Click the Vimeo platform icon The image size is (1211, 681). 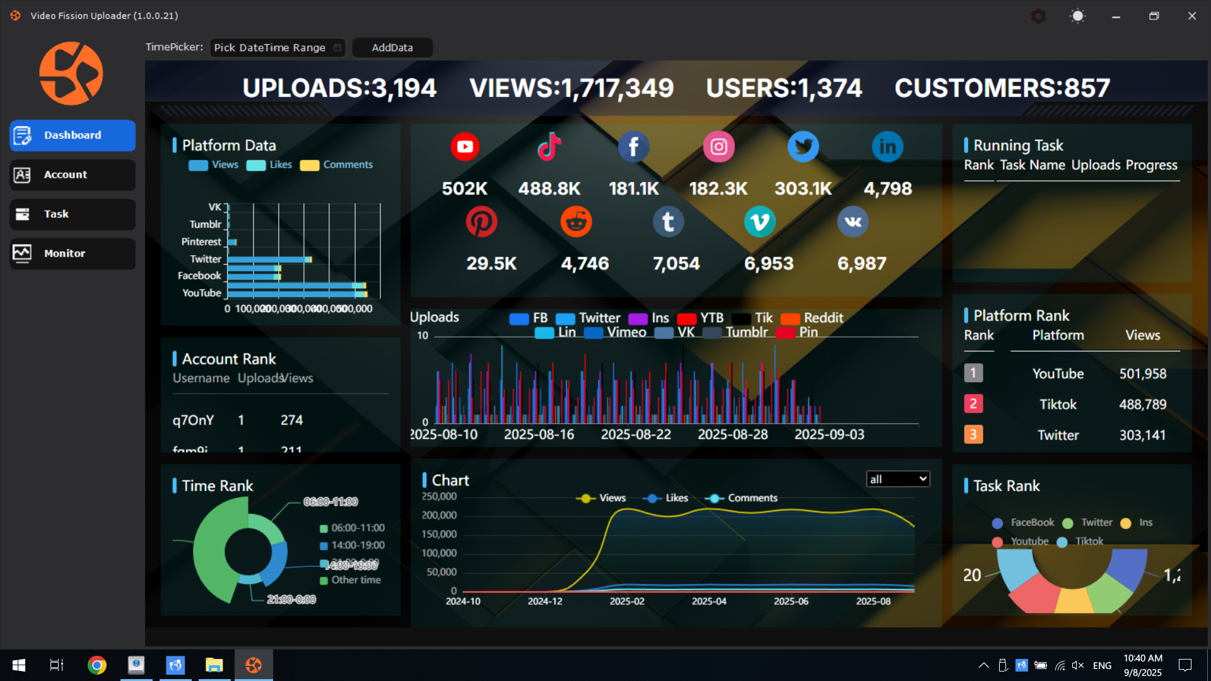point(759,222)
